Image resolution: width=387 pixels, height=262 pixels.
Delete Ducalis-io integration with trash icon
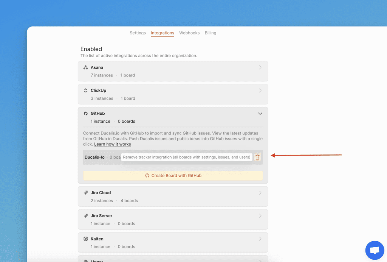point(258,157)
